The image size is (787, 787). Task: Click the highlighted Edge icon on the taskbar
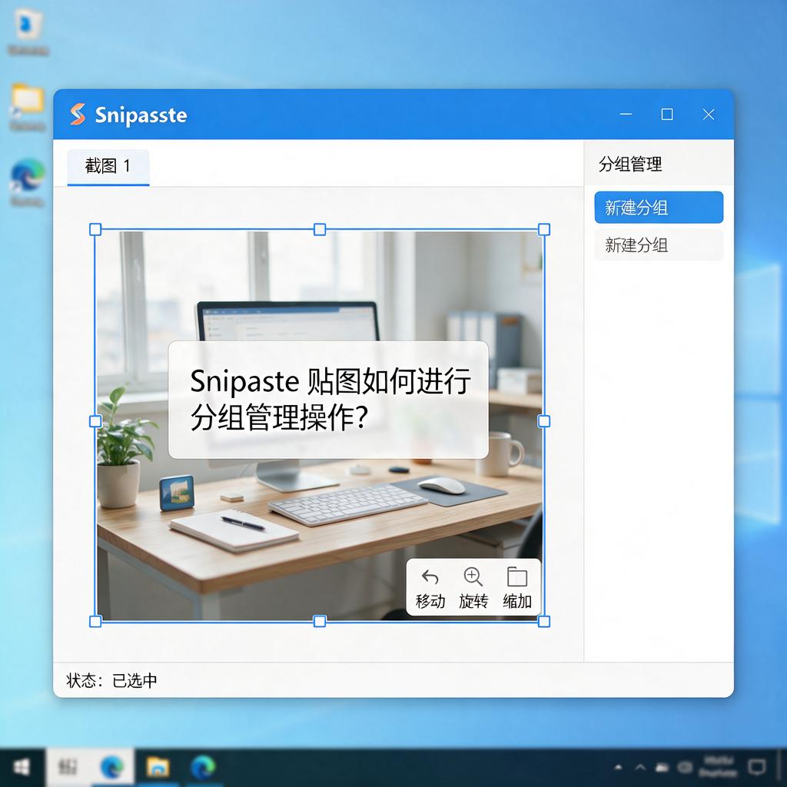[112, 767]
